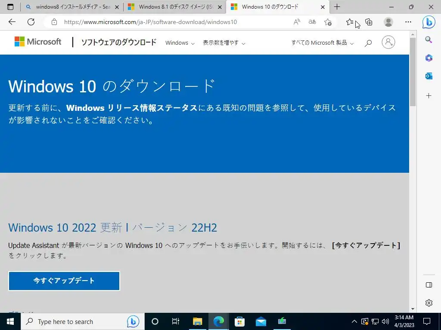Open the volume speaker tray icon
This screenshot has width=441, height=330.
click(x=385, y=321)
